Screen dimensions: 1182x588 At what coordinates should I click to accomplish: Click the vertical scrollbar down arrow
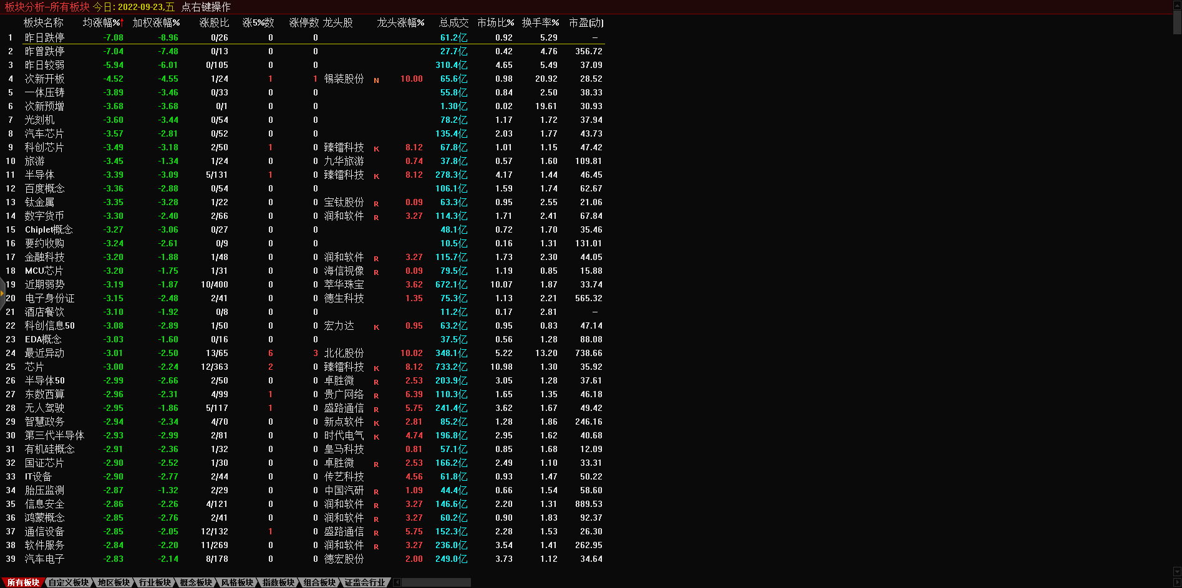click(x=1177, y=572)
